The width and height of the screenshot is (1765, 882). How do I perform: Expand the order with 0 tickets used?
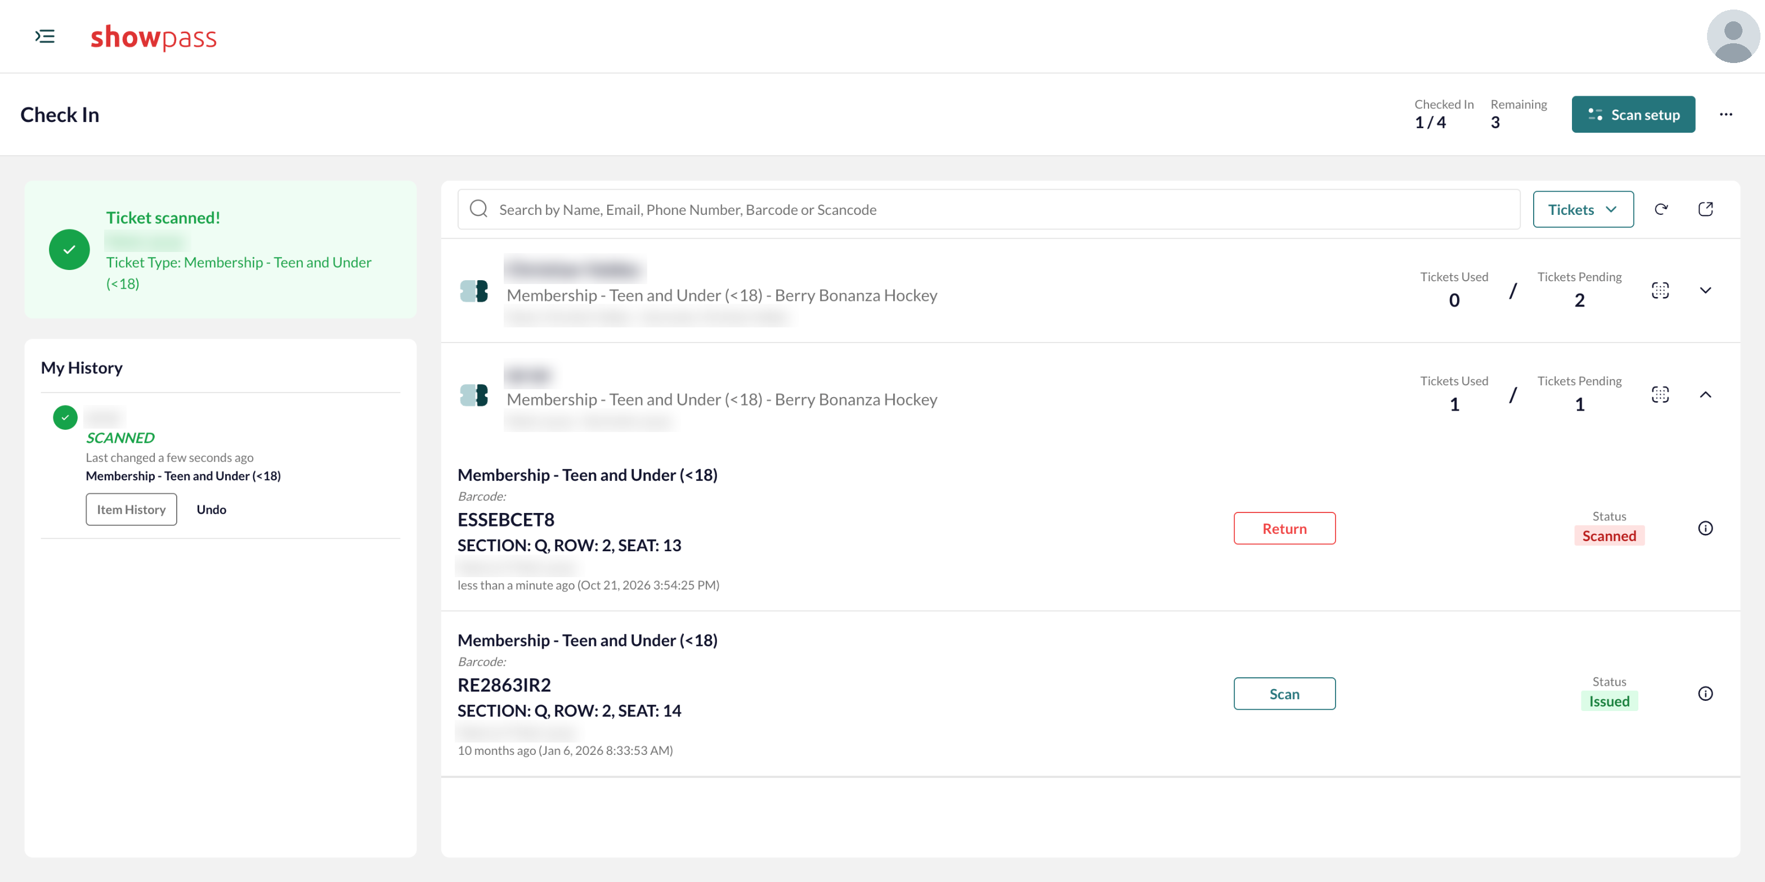(1705, 290)
